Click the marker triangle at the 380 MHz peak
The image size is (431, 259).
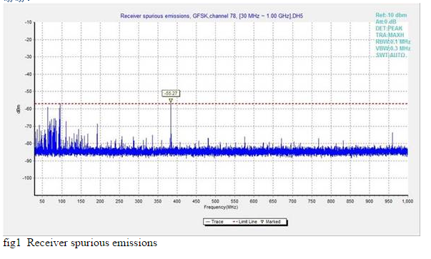click(x=171, y=101)
